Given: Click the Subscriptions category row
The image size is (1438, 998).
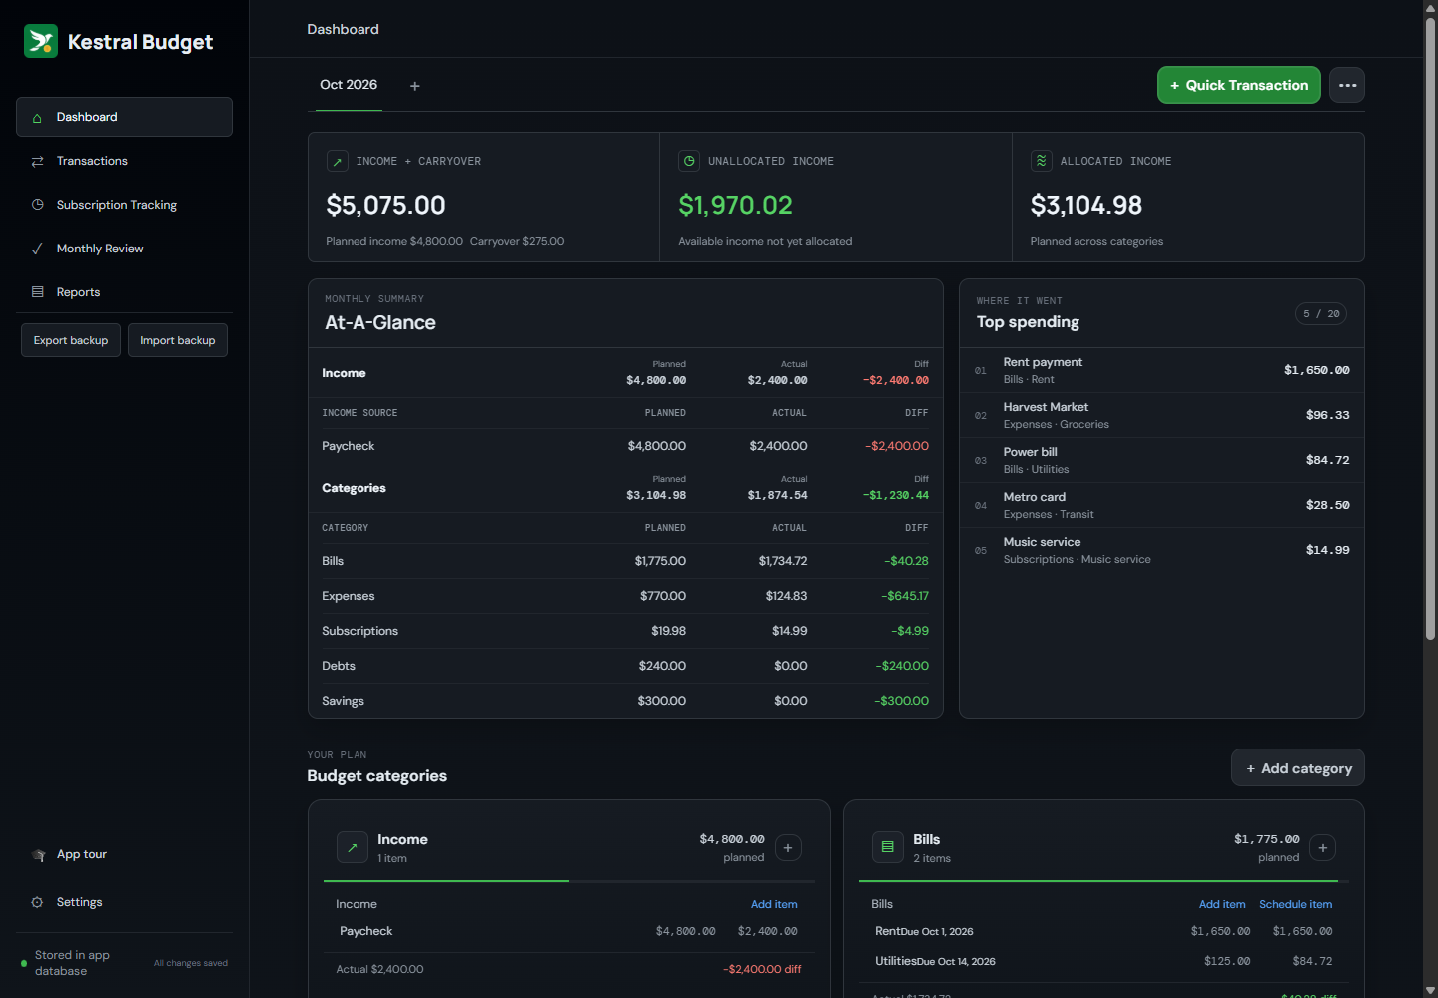Looking at the screenshot, I should [x=625, y=631].
